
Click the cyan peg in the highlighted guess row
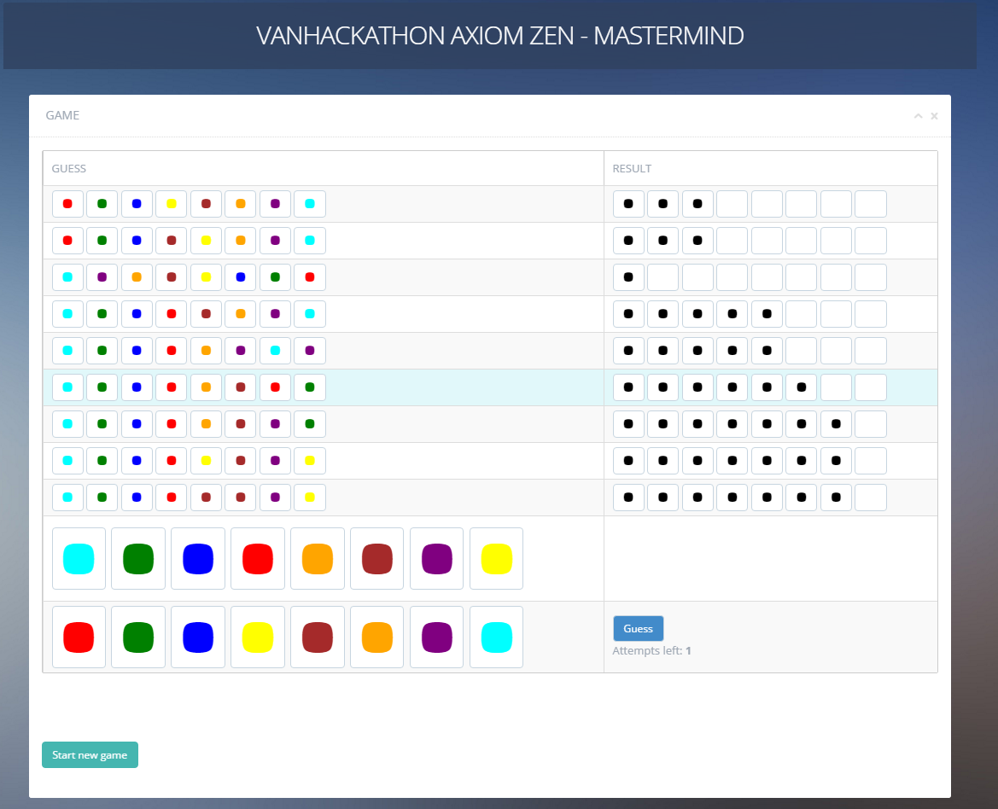pyautogui.click(x=67, y=387)
